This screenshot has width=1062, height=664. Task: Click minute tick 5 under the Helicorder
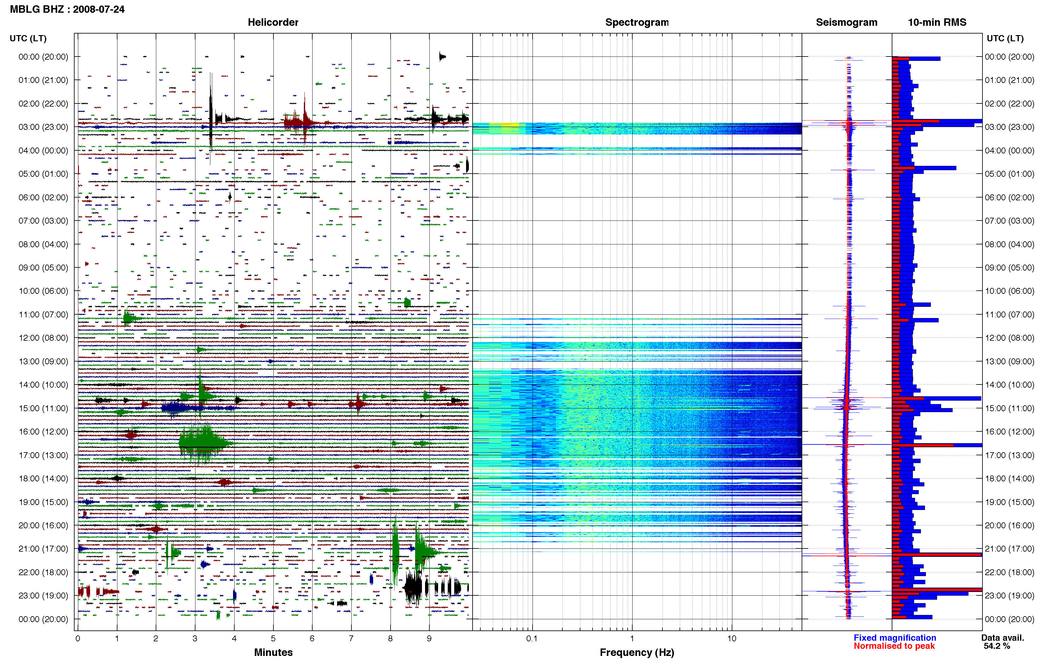pyautogui.click(x=273, y=639)
